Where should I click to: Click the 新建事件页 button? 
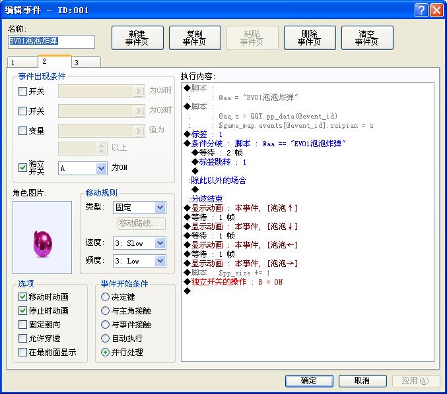click(x=137, y=38)
